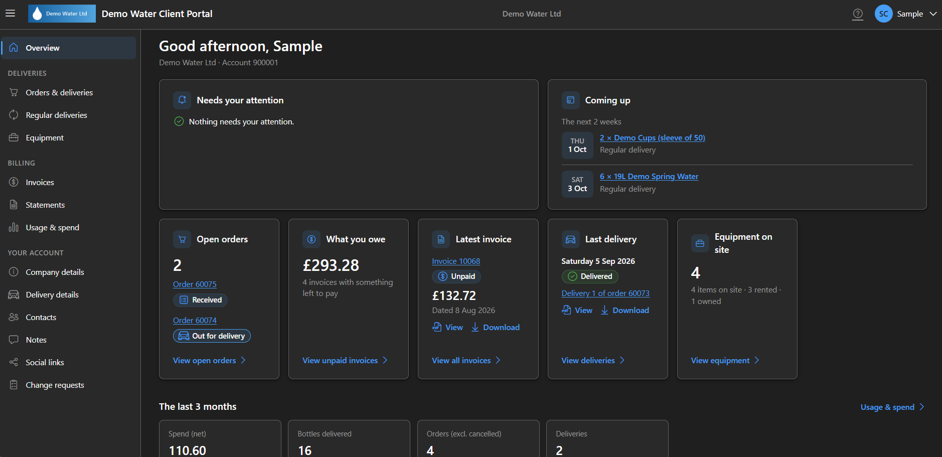942x457 pixels.
Task: Click View open orders
Action: pyautogui.click(x=209, y=360)
